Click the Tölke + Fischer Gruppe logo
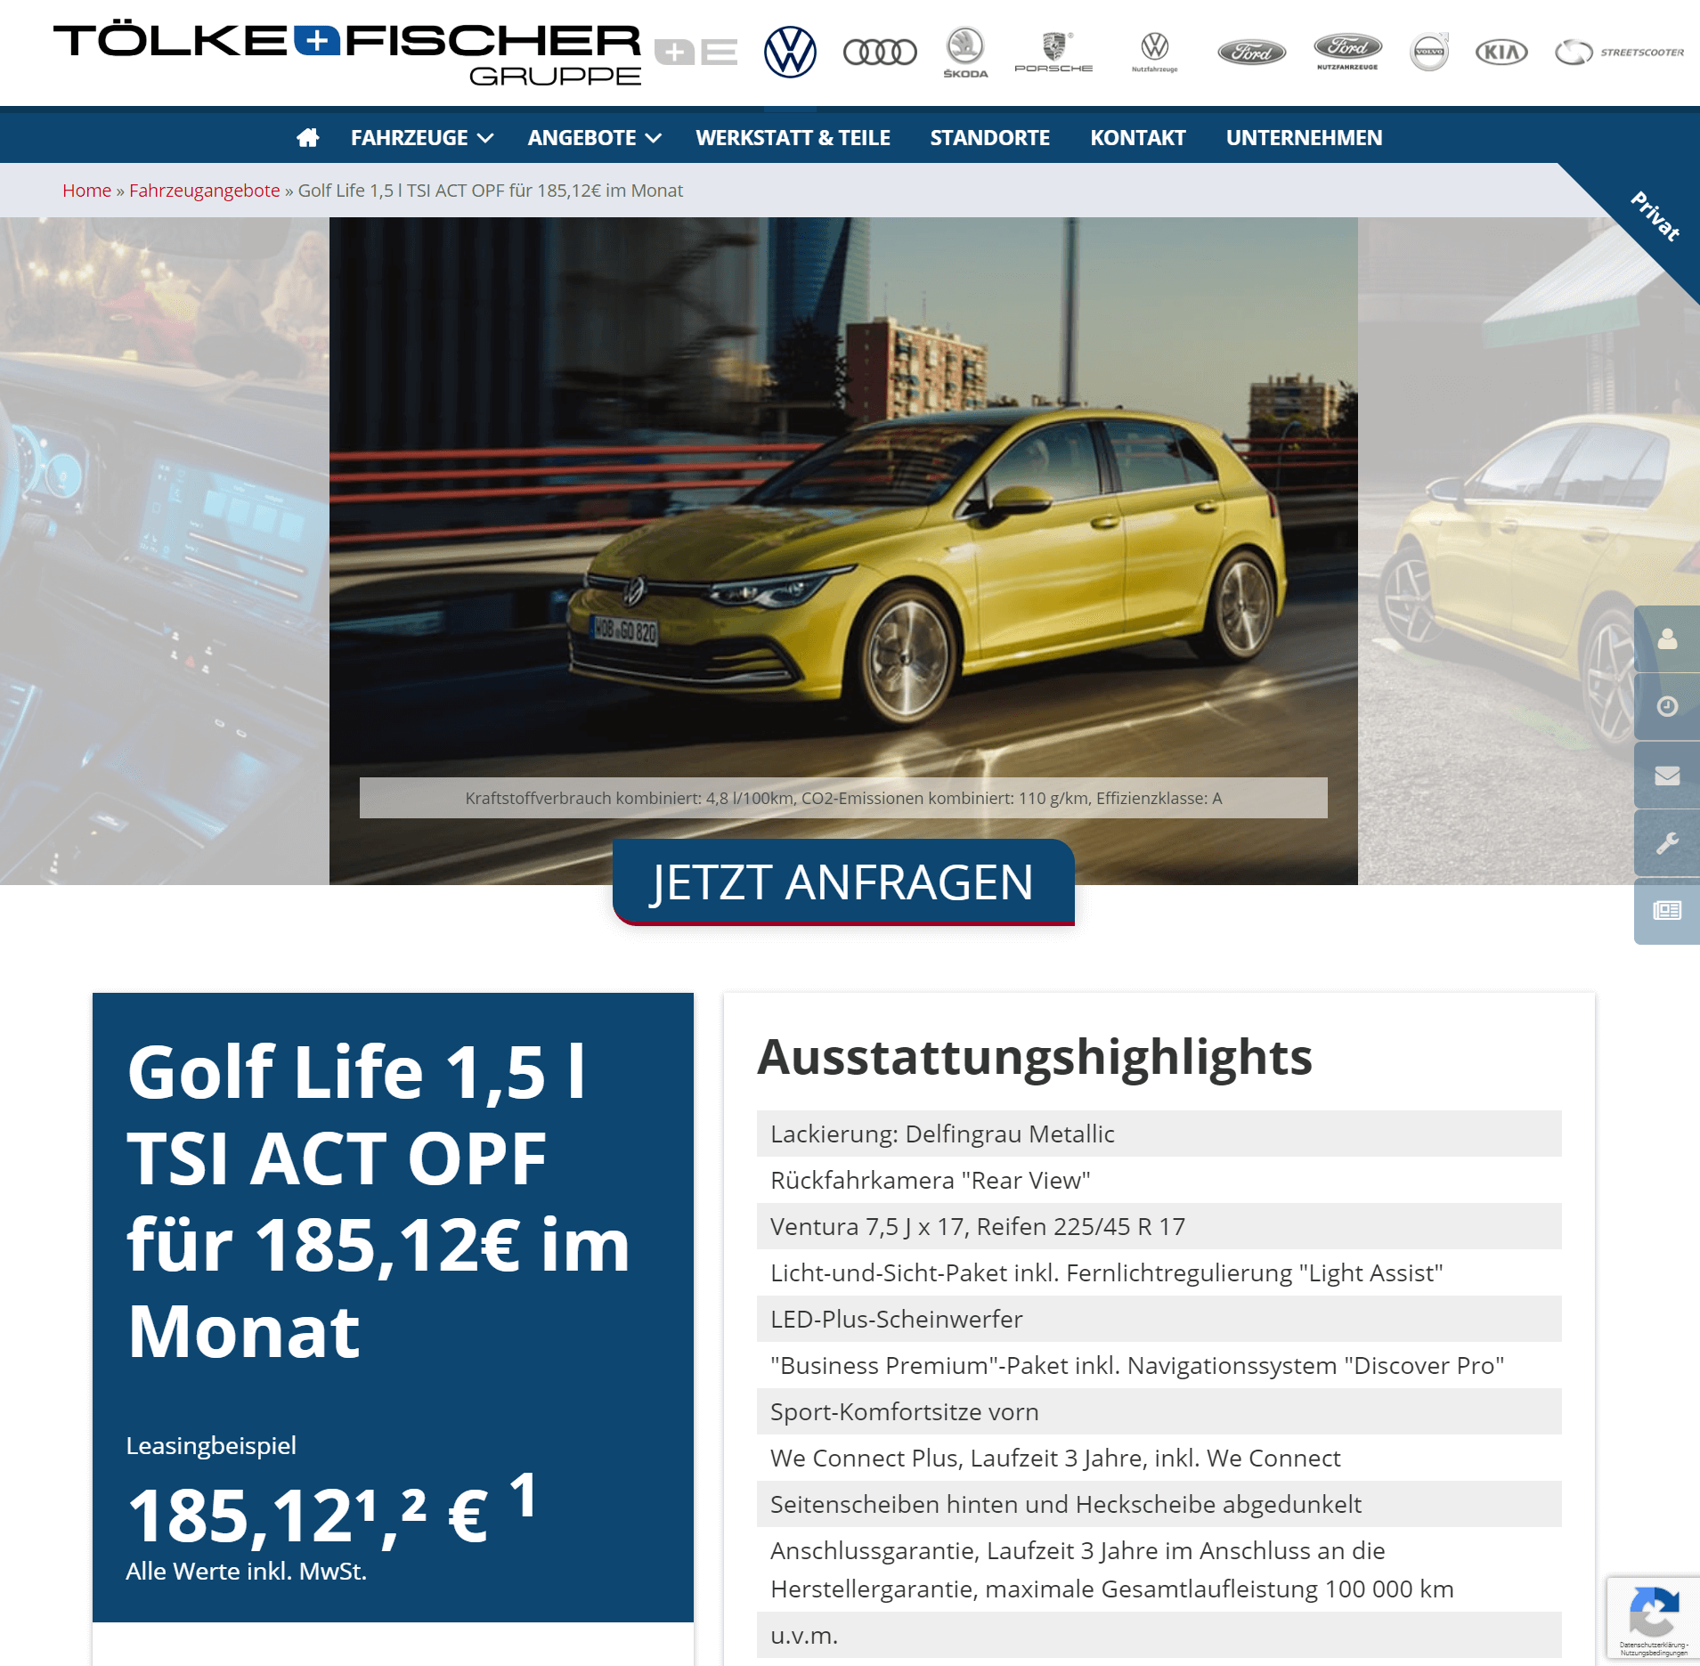1700x1666 pixels. pos(347,53)
